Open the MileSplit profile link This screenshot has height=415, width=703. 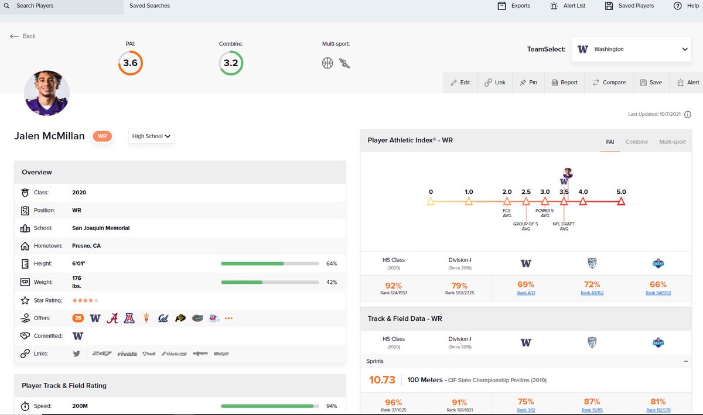(221, 354)
